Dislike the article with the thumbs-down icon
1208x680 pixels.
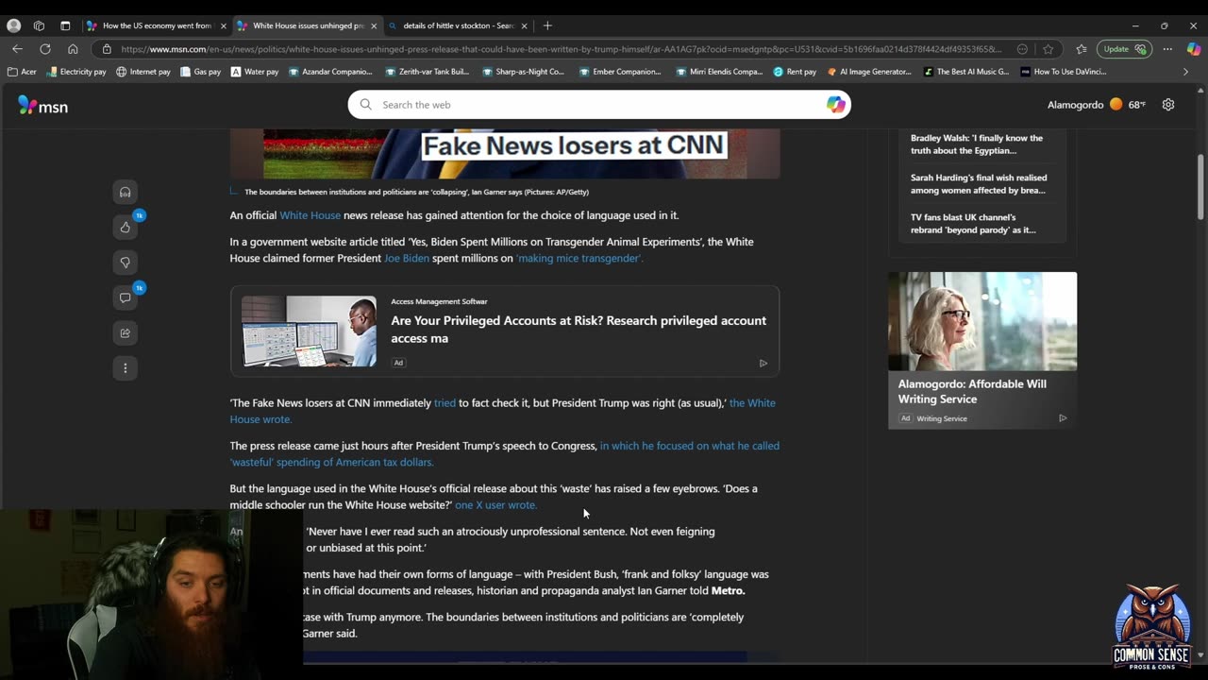pos(125,263)
